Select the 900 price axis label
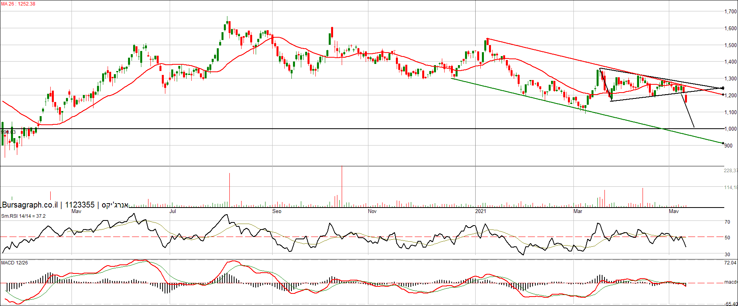This screenshot has width=738, height=306. coord(728,146)
